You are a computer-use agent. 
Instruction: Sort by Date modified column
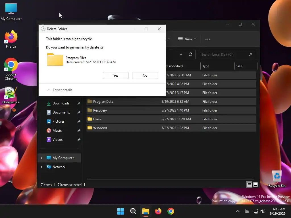click(182, 66)
